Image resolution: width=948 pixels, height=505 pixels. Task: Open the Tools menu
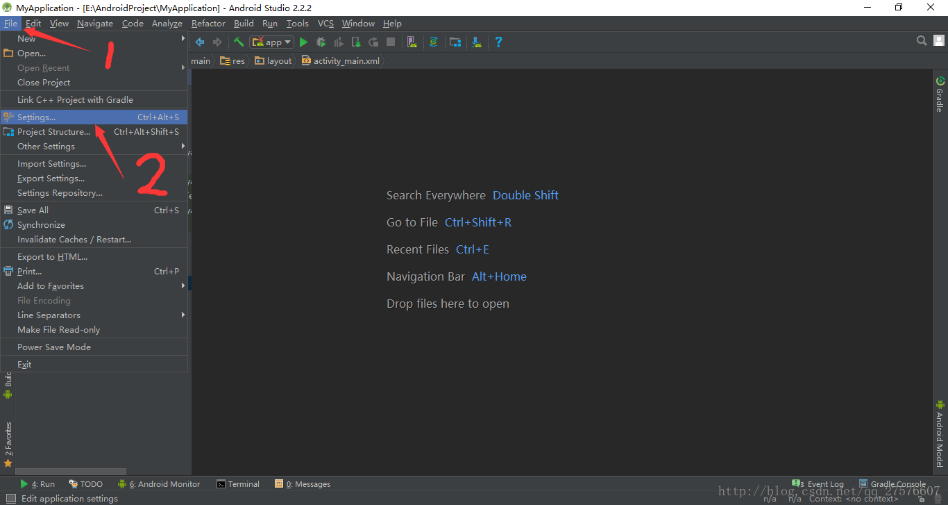298,23
